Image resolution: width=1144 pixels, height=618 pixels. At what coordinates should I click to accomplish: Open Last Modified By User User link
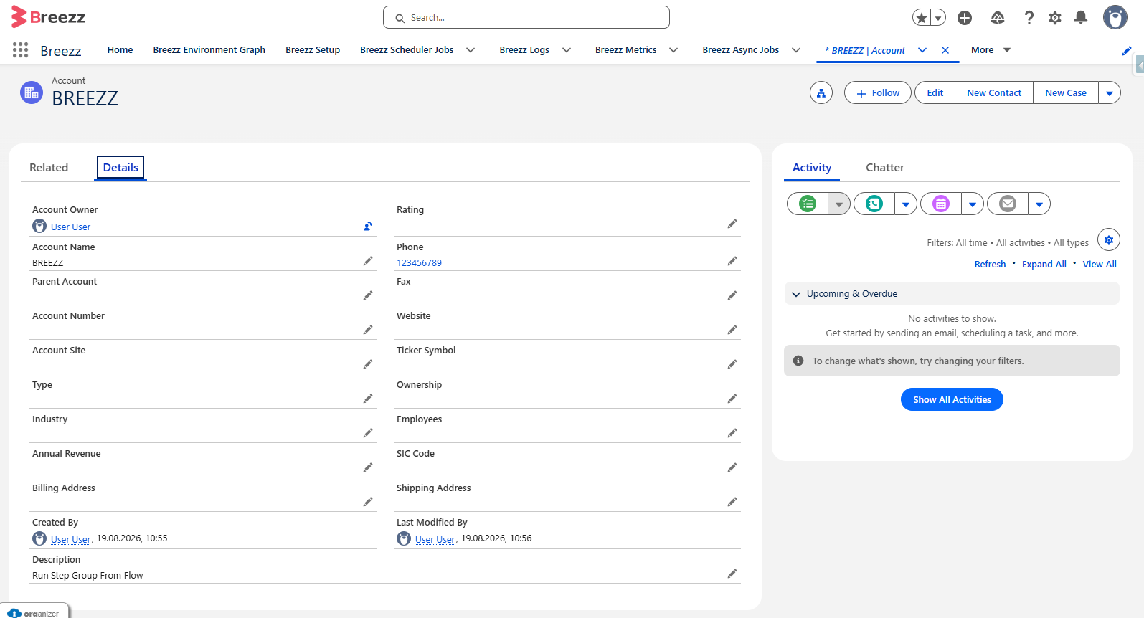435,540
